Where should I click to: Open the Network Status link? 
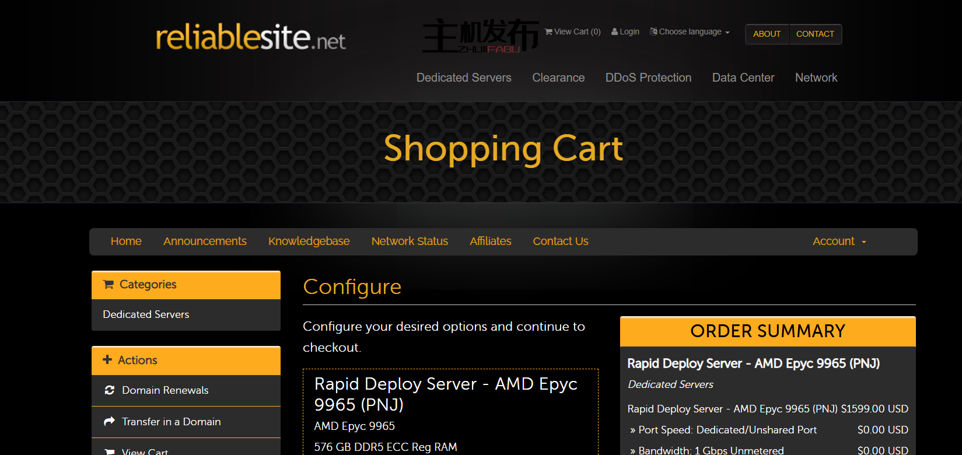click(410, 242)
